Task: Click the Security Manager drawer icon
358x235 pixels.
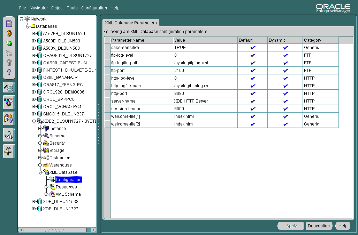Action: click(x=9, y=118)
